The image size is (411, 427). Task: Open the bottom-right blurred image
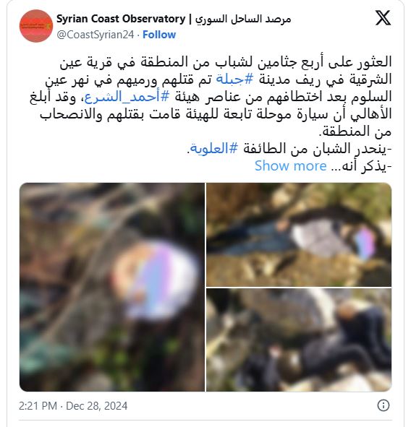click(299, 340)
